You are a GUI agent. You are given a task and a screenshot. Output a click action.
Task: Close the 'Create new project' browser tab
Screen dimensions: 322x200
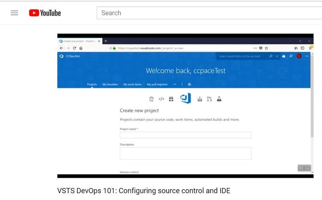tap(99, 41)
